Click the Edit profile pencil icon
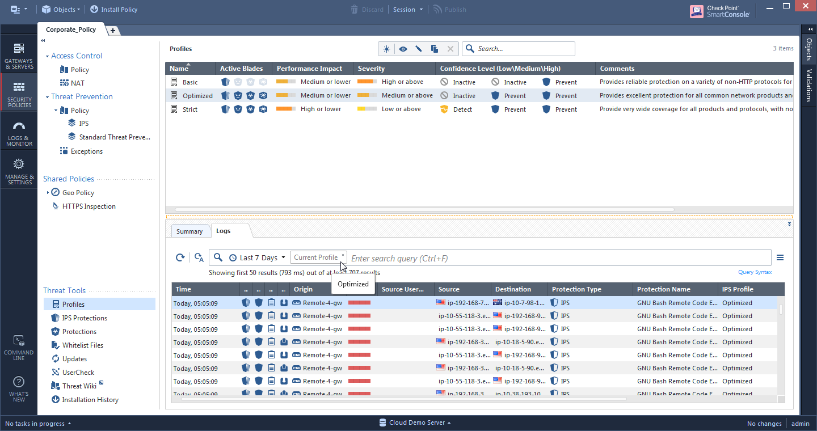The height and width of the screenshot is (431, 817). point(419,49)
